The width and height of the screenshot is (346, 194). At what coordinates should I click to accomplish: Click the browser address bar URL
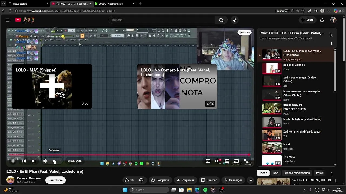67,11
